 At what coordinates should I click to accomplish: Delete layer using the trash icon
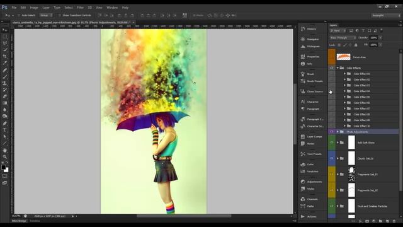(394, 221)
